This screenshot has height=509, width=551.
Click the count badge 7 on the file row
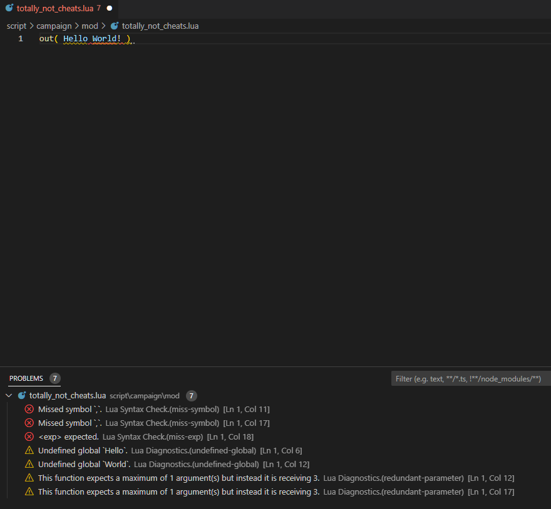point(191,396)
